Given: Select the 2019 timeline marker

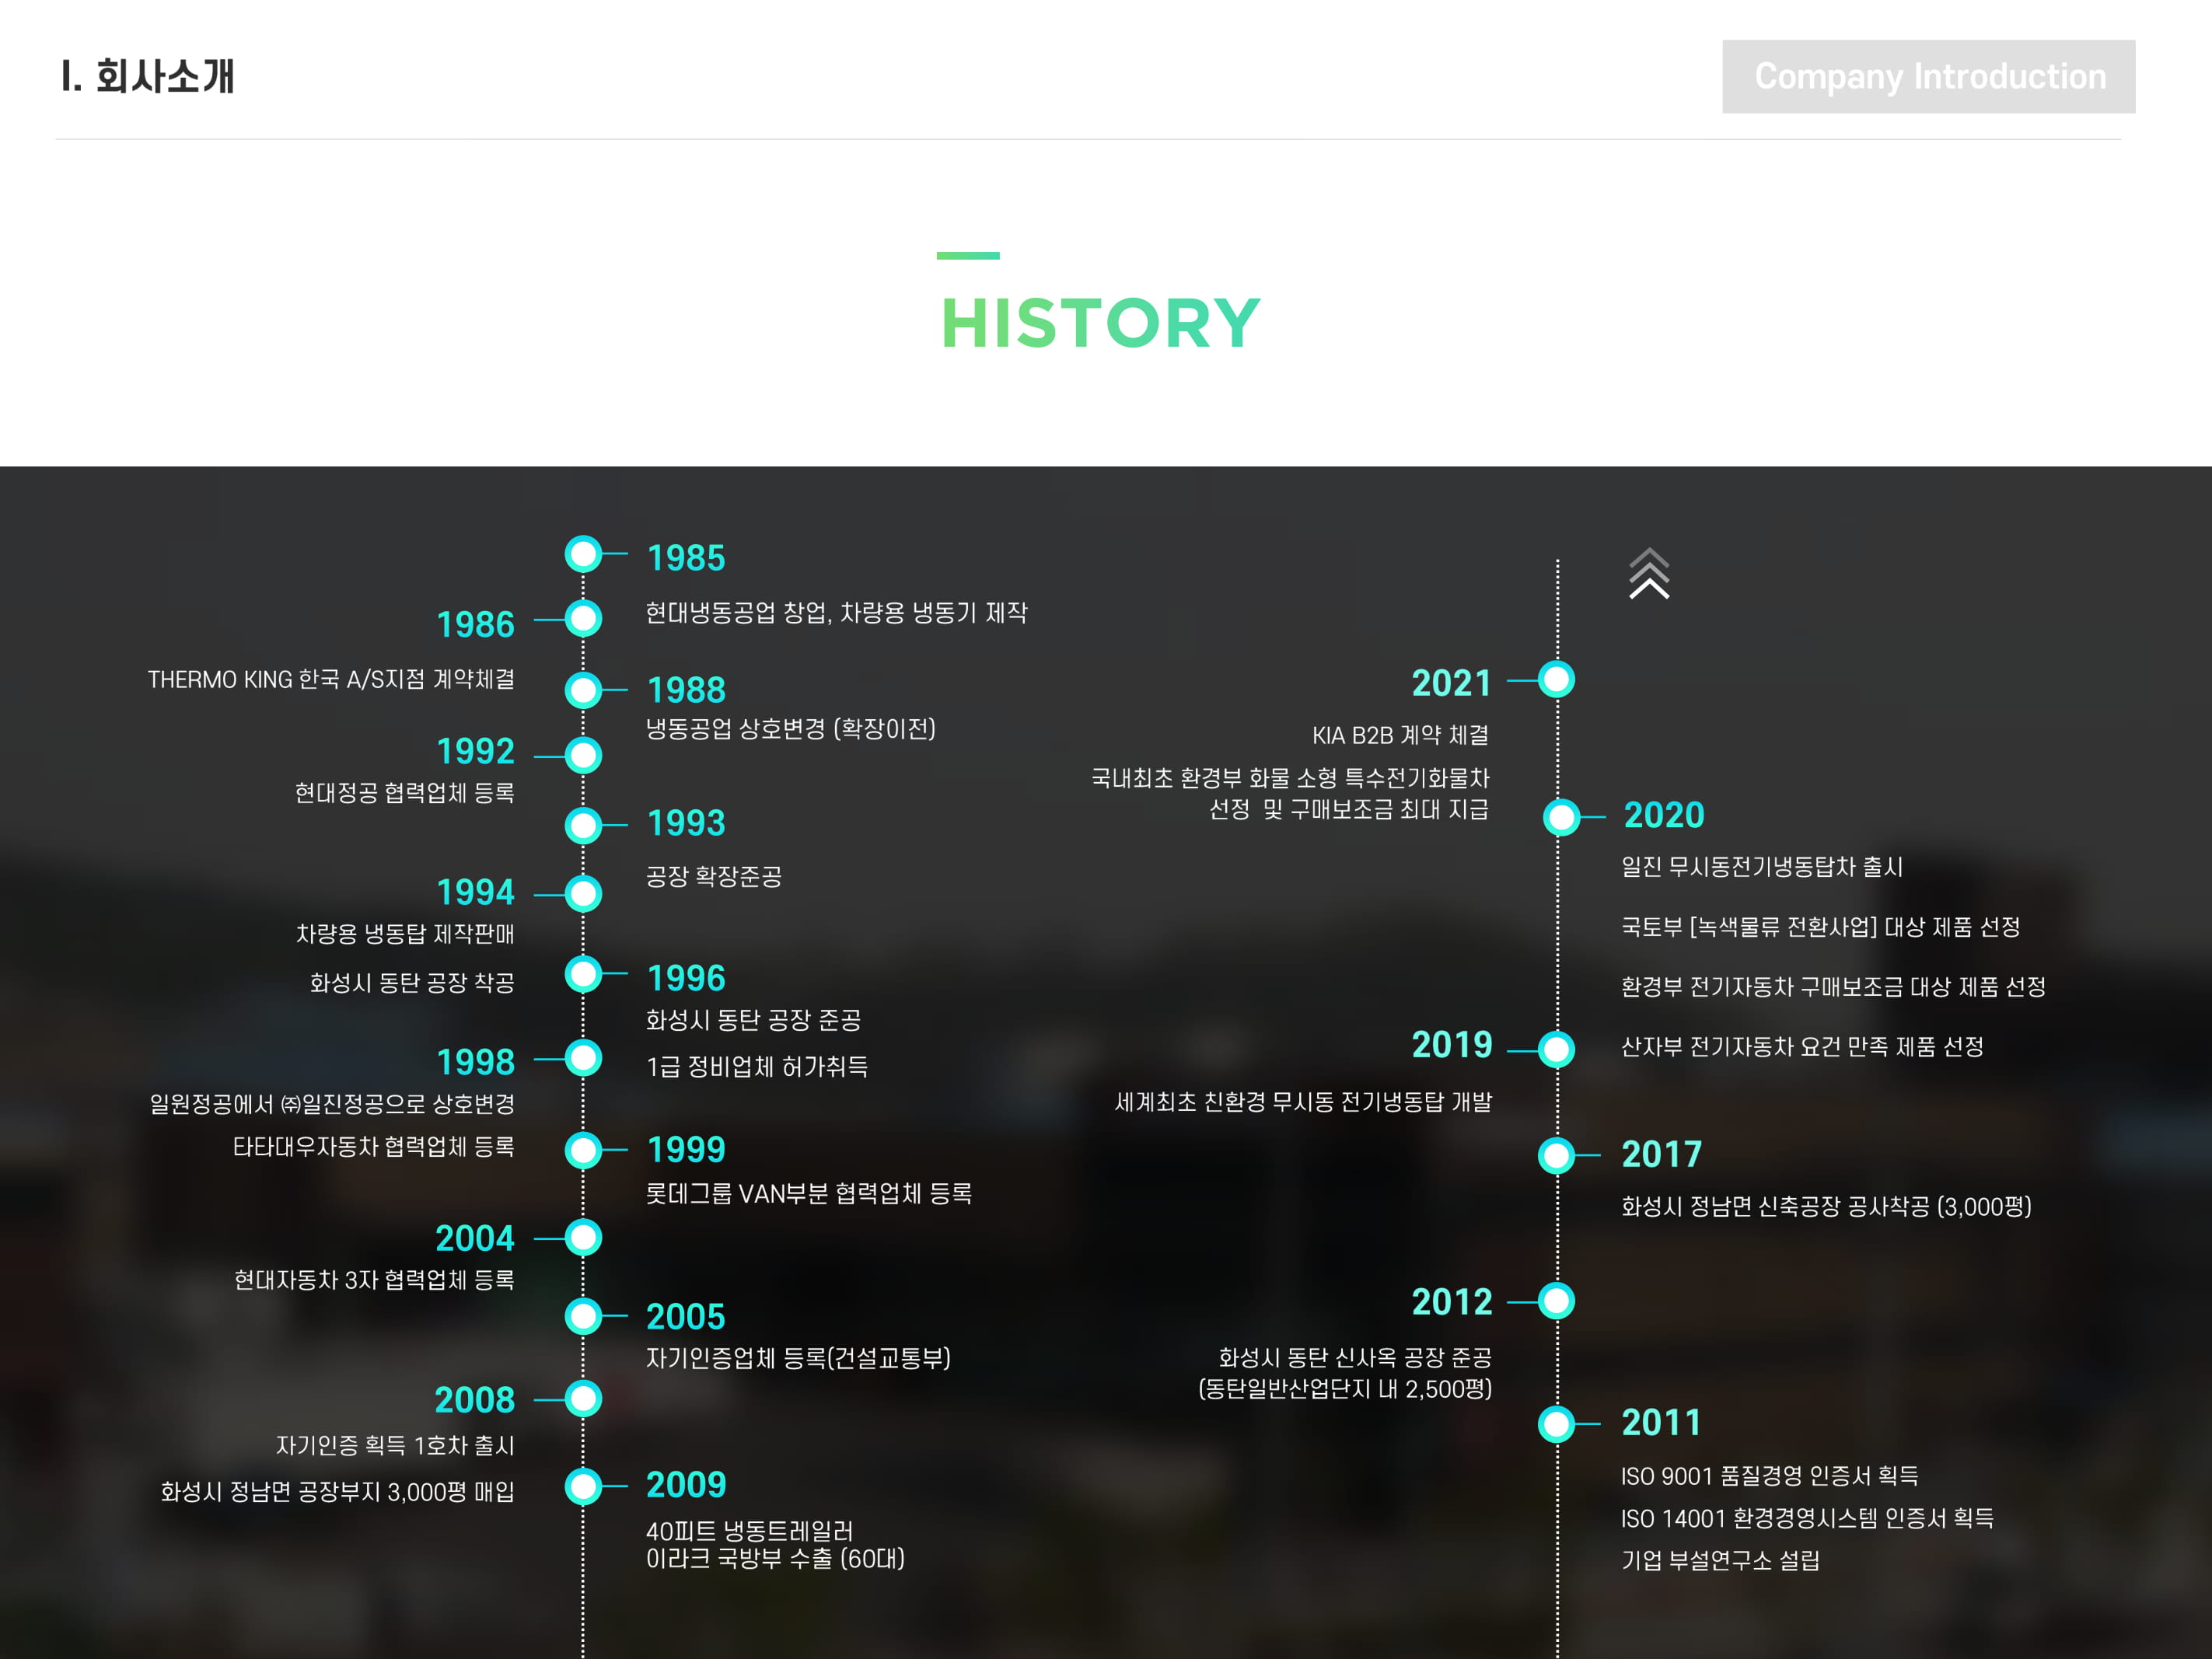Looking at the screenshot, I should coord(1556,1050).
